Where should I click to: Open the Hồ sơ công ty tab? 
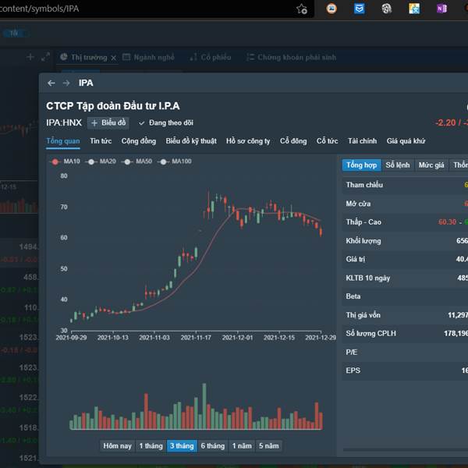click(248, 141)
